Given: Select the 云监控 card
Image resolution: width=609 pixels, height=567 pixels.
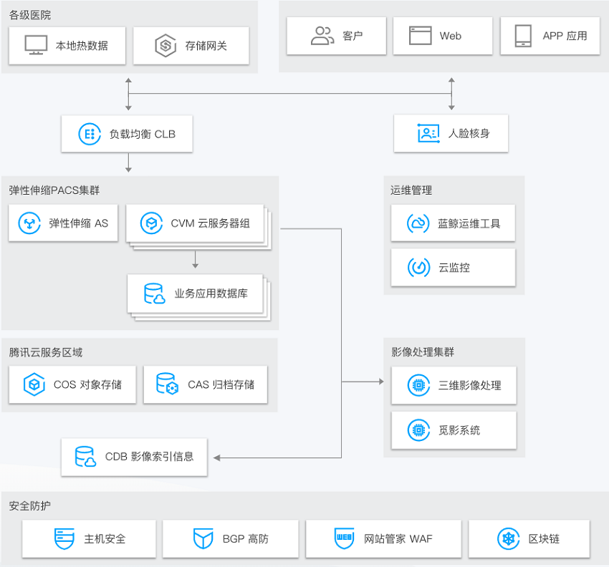Looking at the screenshot, I should click(x=453, y=268).
